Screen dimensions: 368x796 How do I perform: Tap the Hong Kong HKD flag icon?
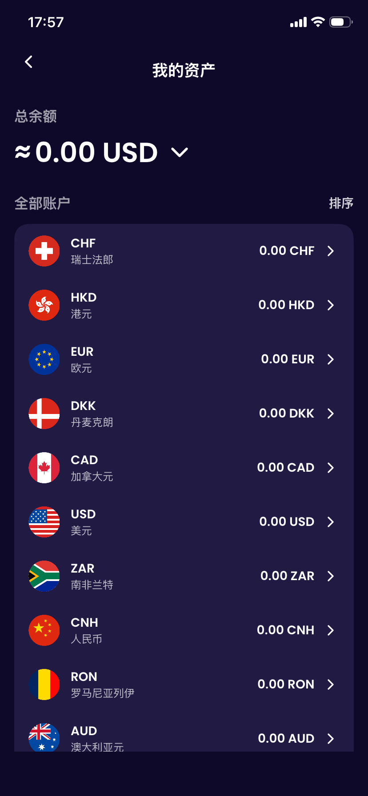point(44,305)
